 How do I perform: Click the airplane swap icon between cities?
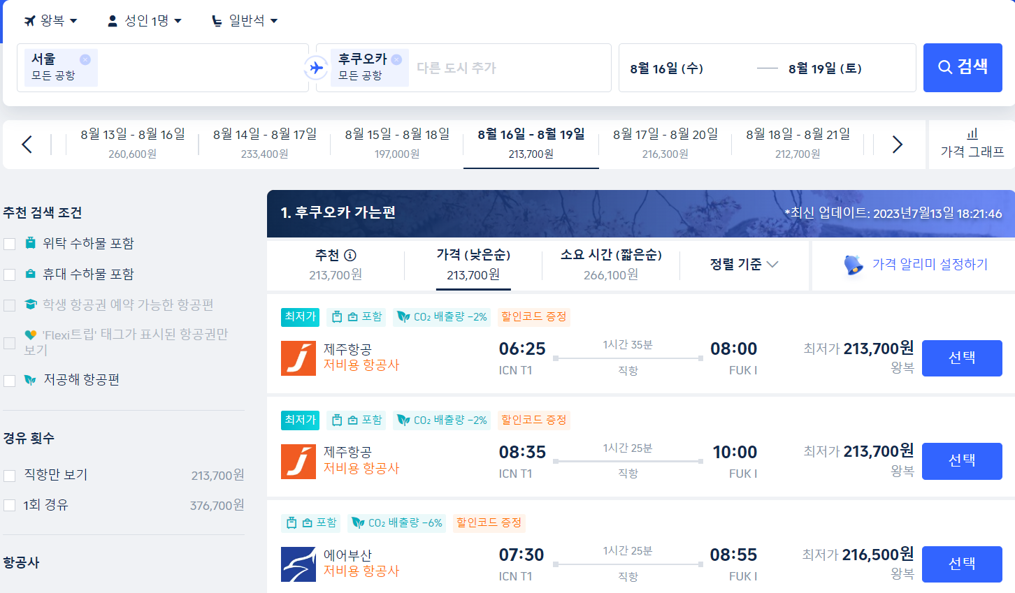pyautogui.click(x=315, y=67)
